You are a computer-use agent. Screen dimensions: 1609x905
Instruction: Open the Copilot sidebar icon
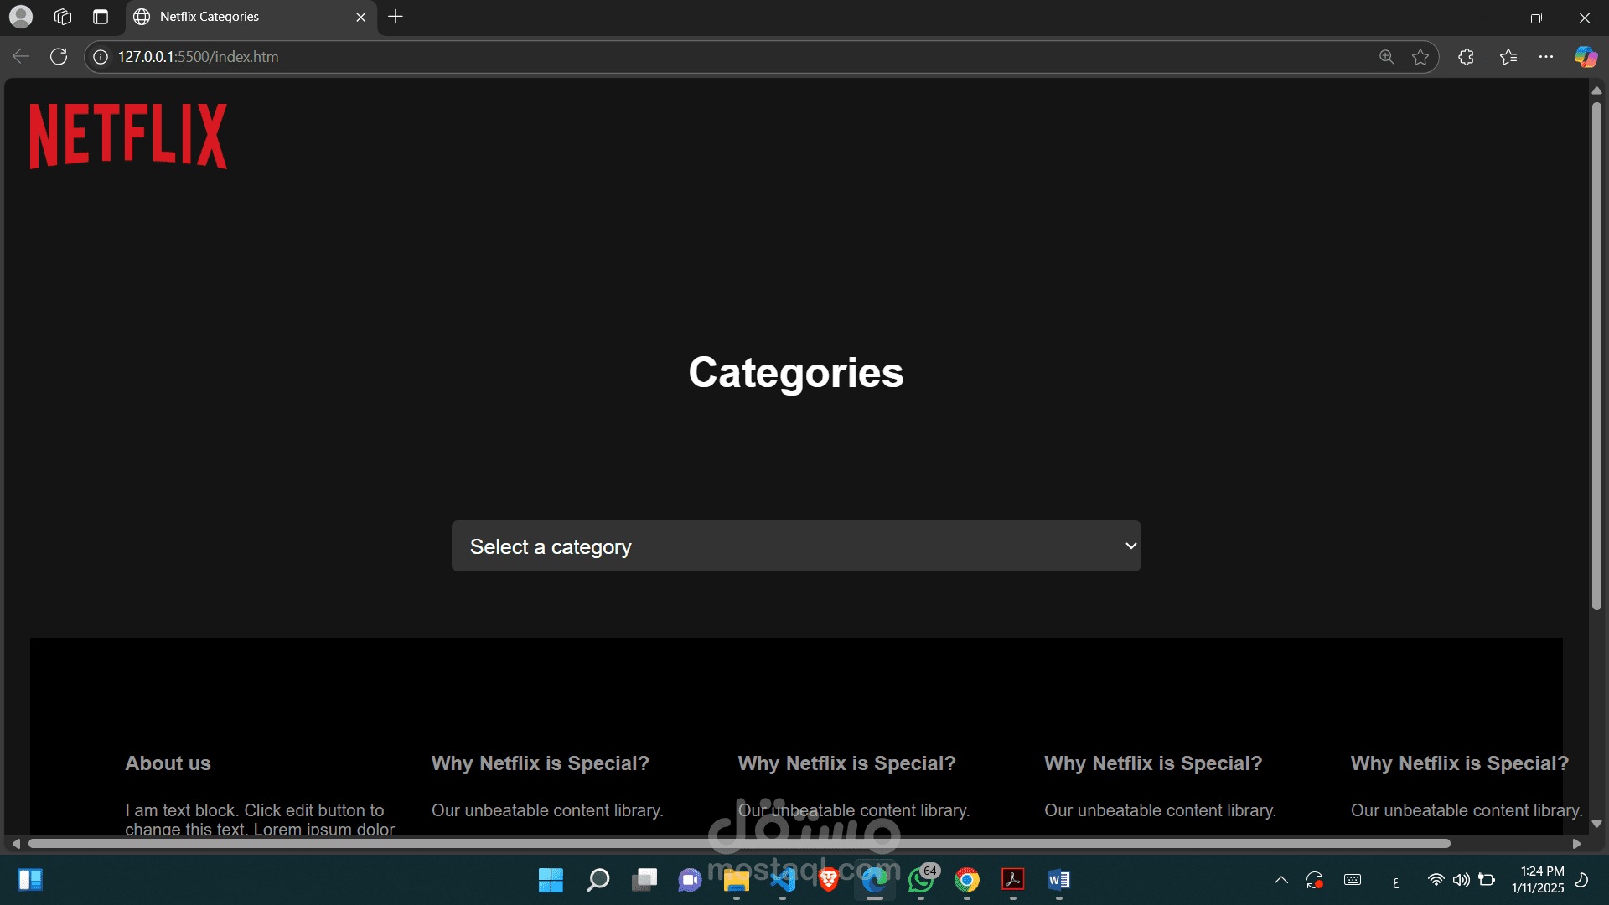tap(1586, 57)
